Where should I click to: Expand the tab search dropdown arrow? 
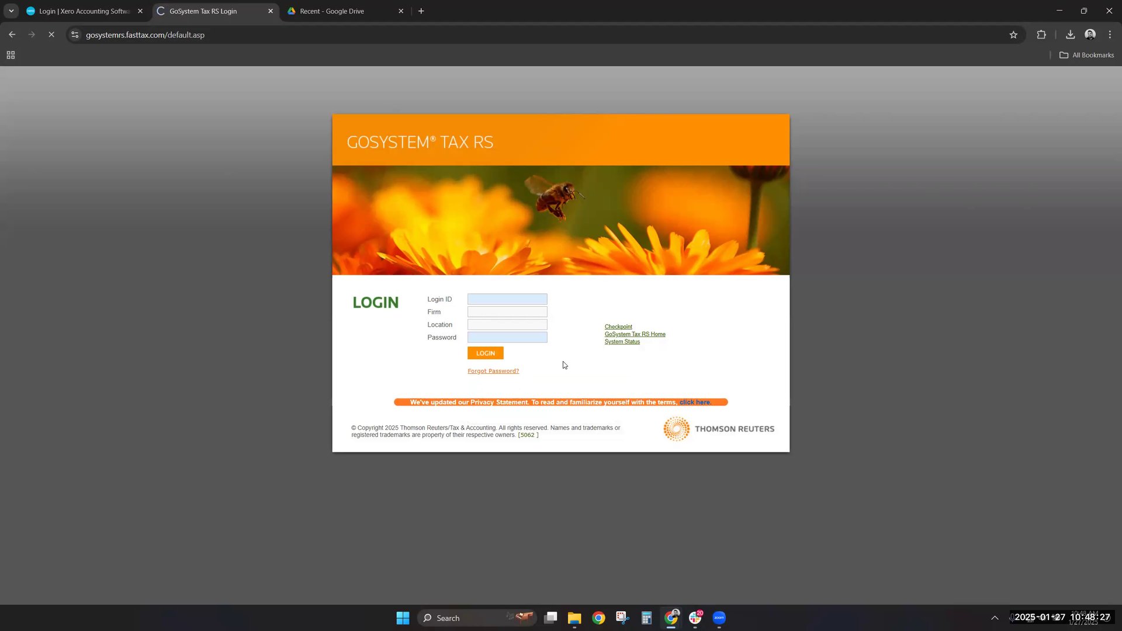(x=11, y=11)
